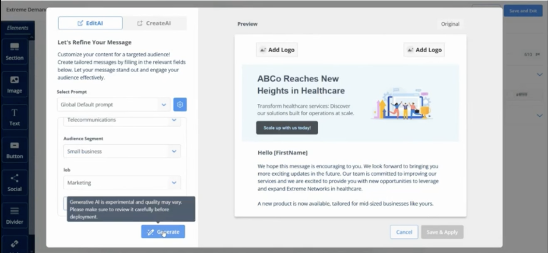Image resolution: width=548 pixels, height=253 pixels.
Task: Open the Elements panel tab
Action: [18, 28]
